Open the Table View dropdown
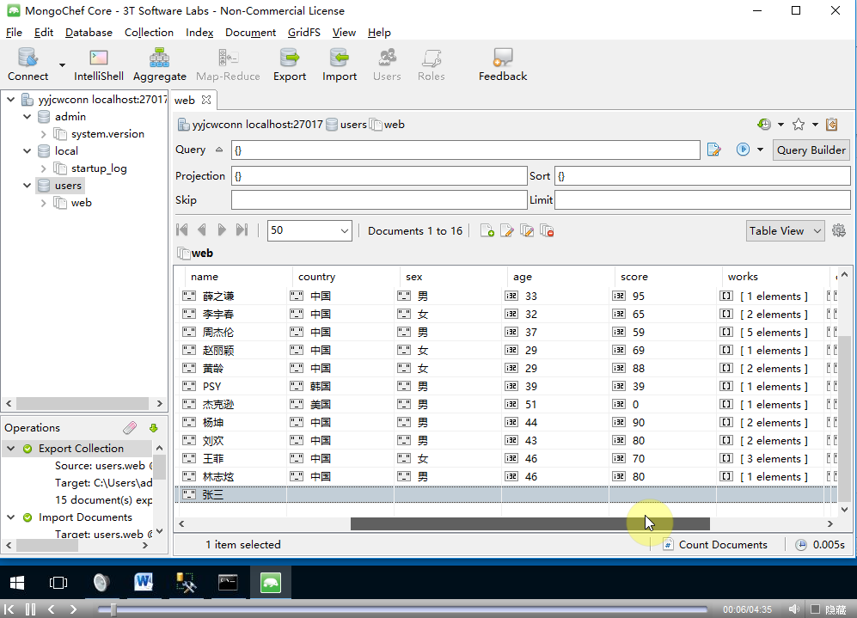Screen dimensions: 857x618 (785, 230)
